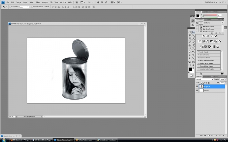Select the Eyedropper tool
The width and height of the screenshot is (228, 142).
click(x=193, y=38)
